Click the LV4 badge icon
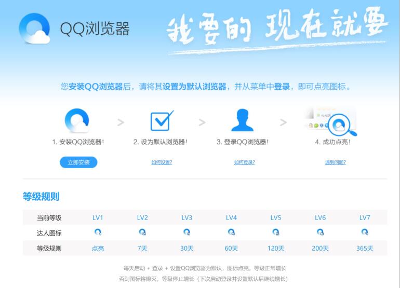Image resolution: width=400 pixels, height=288 pixels. pos(231,232)
